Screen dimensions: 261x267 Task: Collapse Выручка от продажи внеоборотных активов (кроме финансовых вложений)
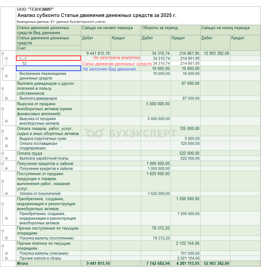point(3,109)
